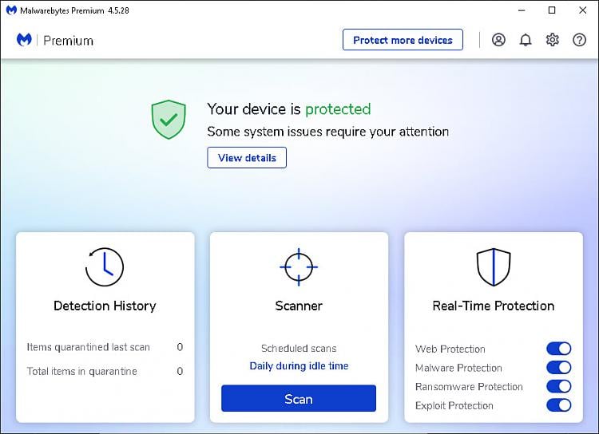Click the items quarantined last scan count
The width and height of the screenshot is (599, 434).
click(x=180, y=346)
